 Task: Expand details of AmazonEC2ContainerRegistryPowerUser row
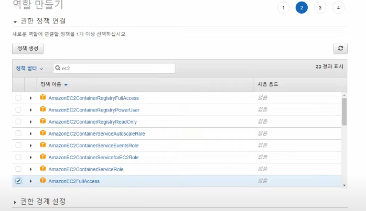tap(30, 110)
